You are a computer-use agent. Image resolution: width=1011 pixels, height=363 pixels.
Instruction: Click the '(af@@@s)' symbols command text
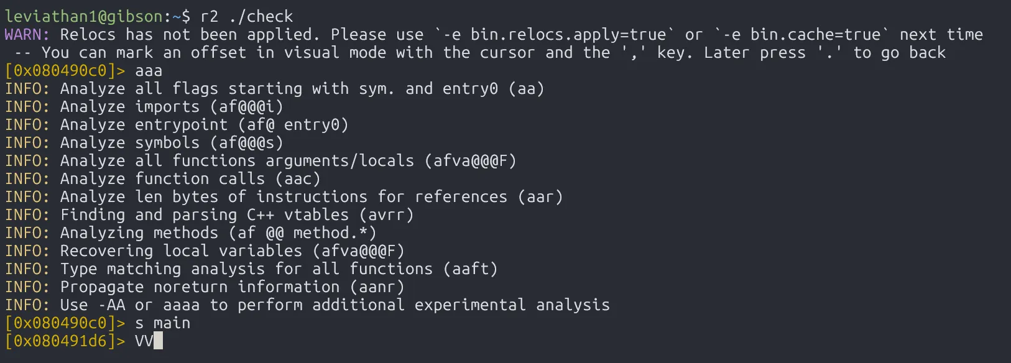[x=246, y=143]
